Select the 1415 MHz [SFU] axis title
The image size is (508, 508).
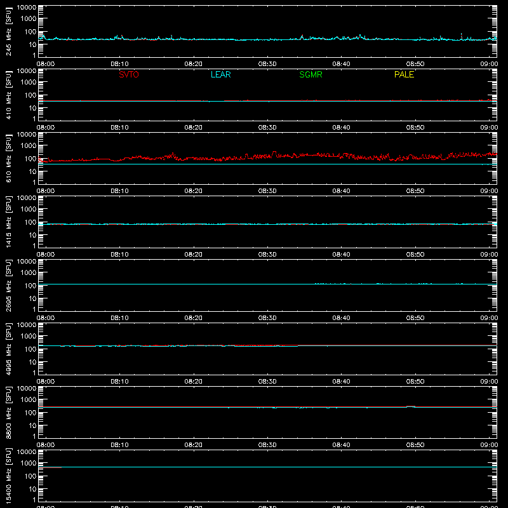8,222
